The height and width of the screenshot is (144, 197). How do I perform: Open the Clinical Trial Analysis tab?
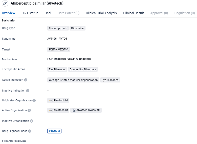coord(101,13)
